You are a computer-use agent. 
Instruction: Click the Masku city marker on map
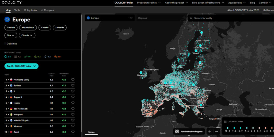[x=196, y=51]
